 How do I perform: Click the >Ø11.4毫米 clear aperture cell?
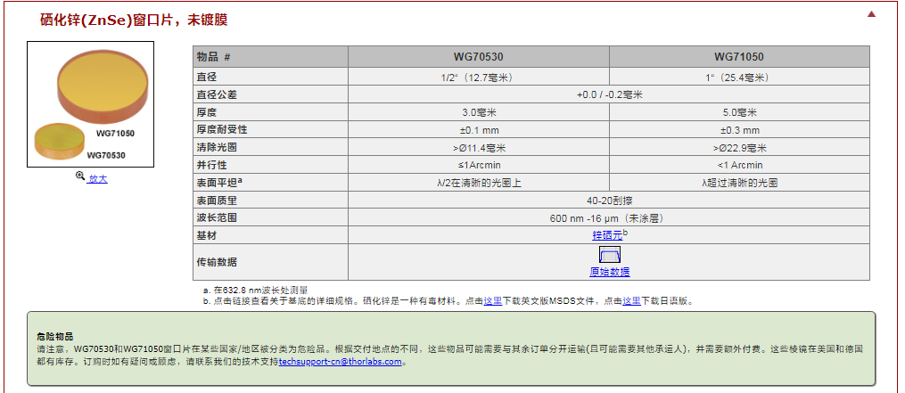click(x=478, y=147)
